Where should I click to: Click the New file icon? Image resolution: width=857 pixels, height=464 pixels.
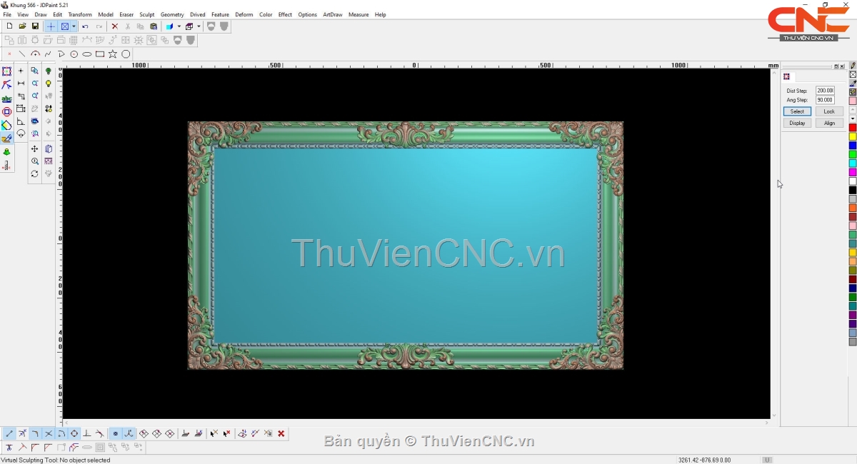pyautogui.click(x=9, y=26)
